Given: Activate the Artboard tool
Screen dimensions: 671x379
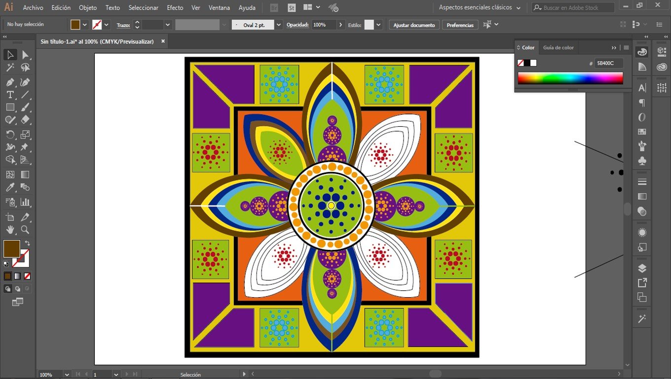Looking at the screenshot, I should pyautogui.click(x=10, y=217).
